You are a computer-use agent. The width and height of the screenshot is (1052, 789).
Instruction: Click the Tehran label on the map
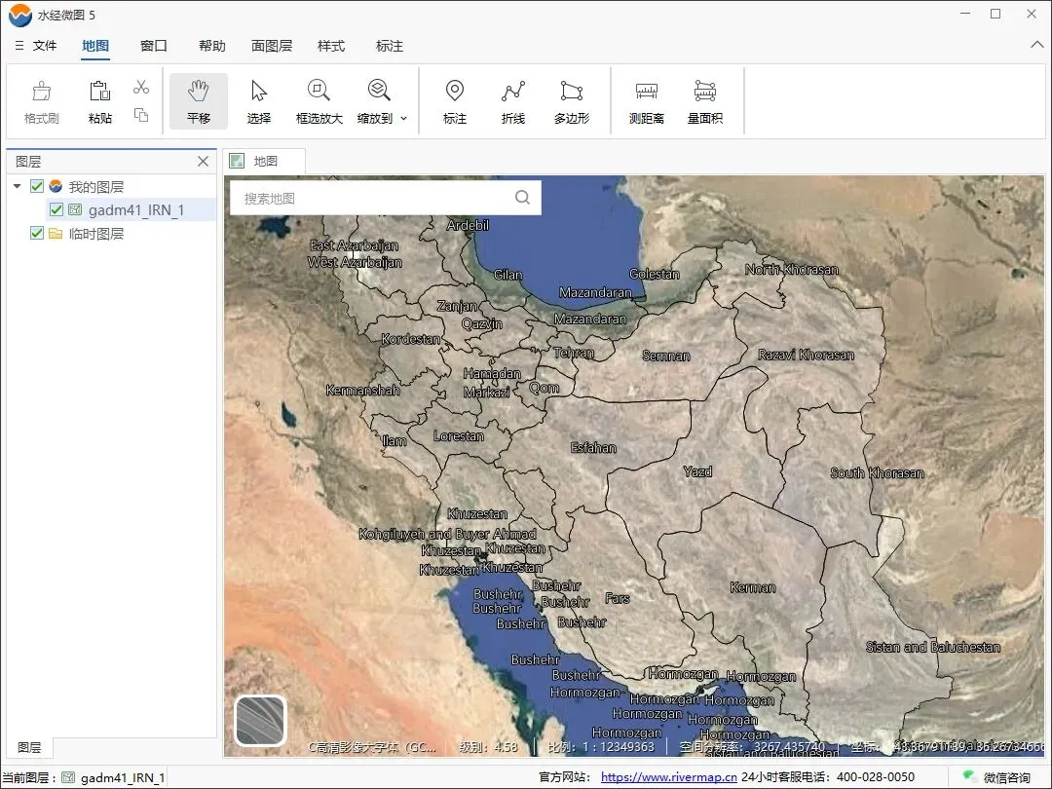[x=574, y=353]
